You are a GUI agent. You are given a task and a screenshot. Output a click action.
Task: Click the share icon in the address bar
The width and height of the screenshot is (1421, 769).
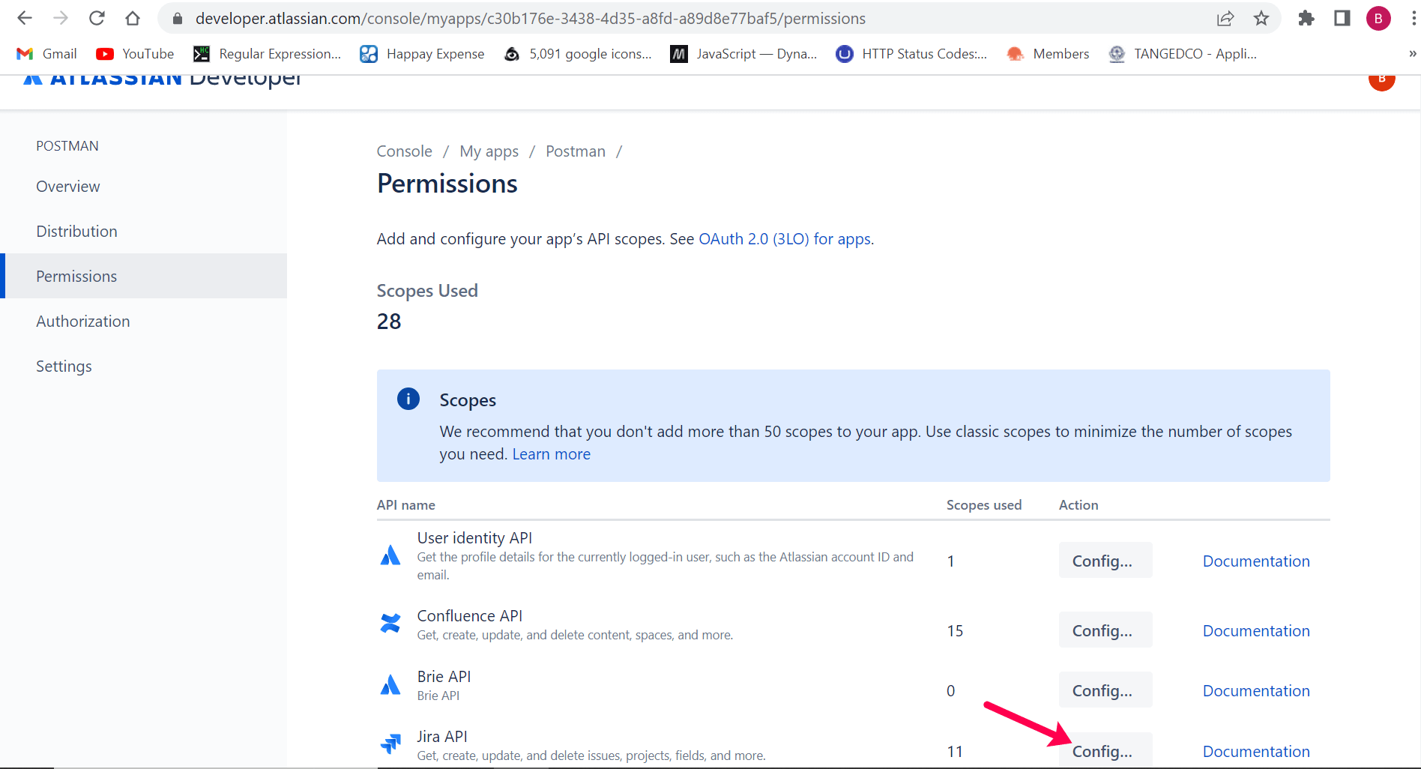coord(1225,18)
